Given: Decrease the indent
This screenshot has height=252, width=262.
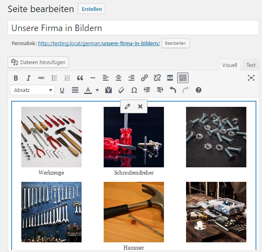Looking at the screenshot, I should [x=147, y=90].
